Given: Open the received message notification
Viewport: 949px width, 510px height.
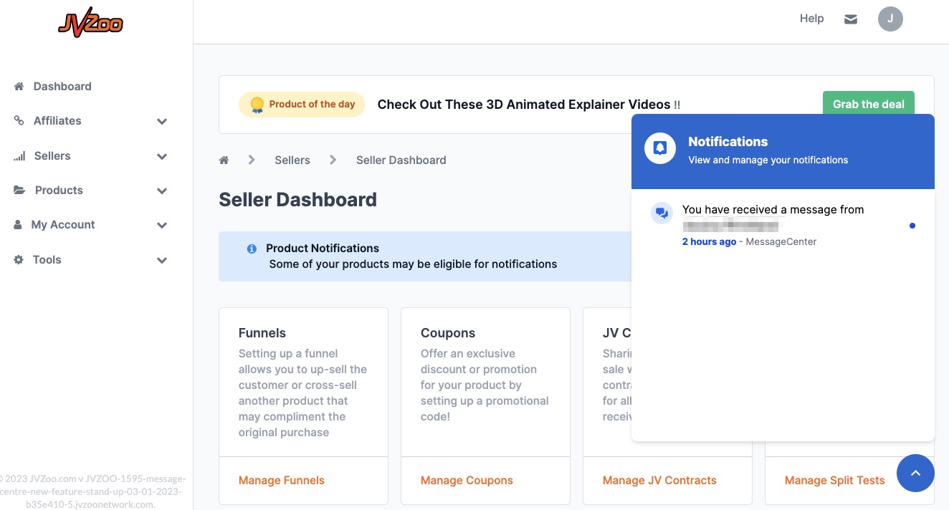Looking at the screenshot, I should tap(783, 225).
